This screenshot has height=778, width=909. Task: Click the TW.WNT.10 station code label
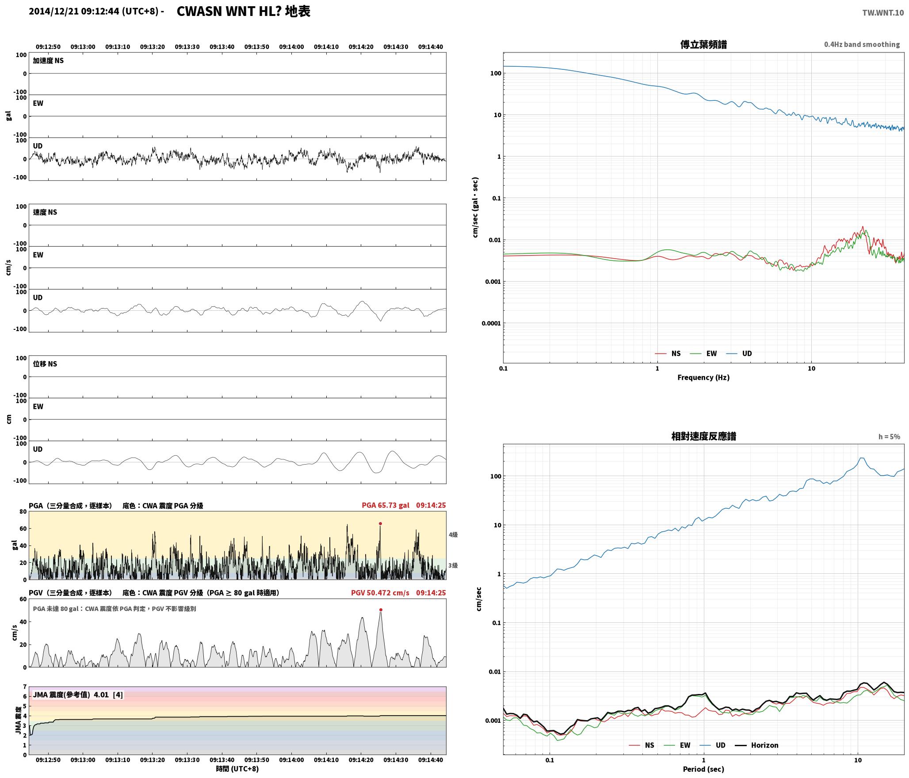tap(883, 13)
